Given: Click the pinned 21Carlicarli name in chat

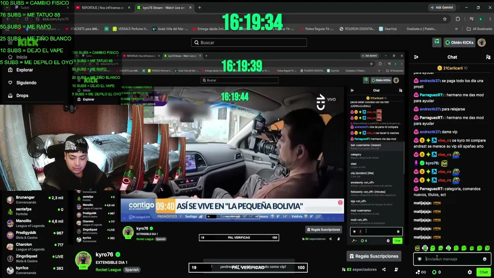Looking at the screenshot, I should pos(453,68).
